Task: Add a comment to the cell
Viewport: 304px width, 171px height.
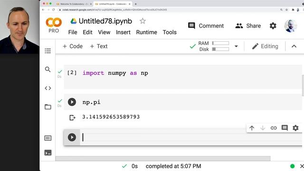Action: coord(285,128)
